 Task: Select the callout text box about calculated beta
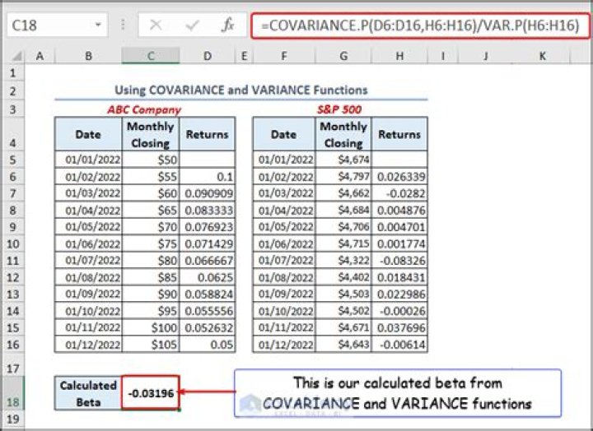398,393
